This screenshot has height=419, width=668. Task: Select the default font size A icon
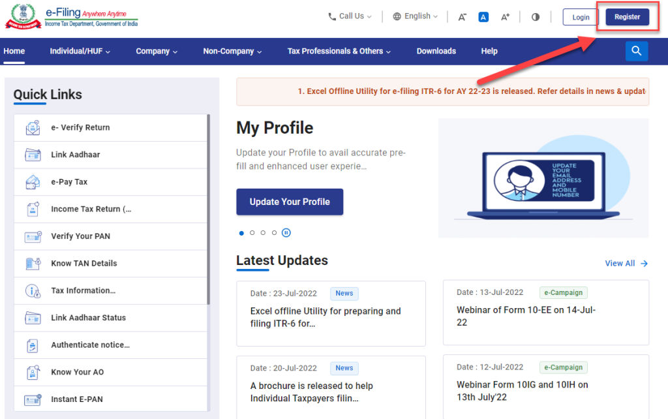483,17
